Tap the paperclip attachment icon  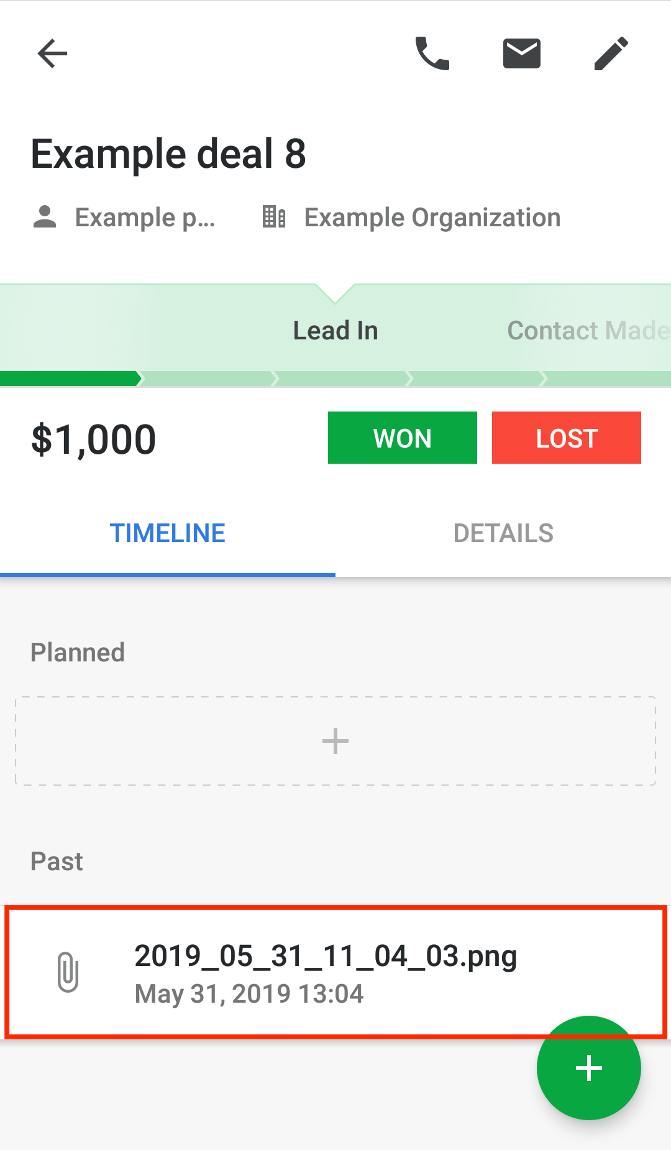pyautogui.click(x=68, y=972)
